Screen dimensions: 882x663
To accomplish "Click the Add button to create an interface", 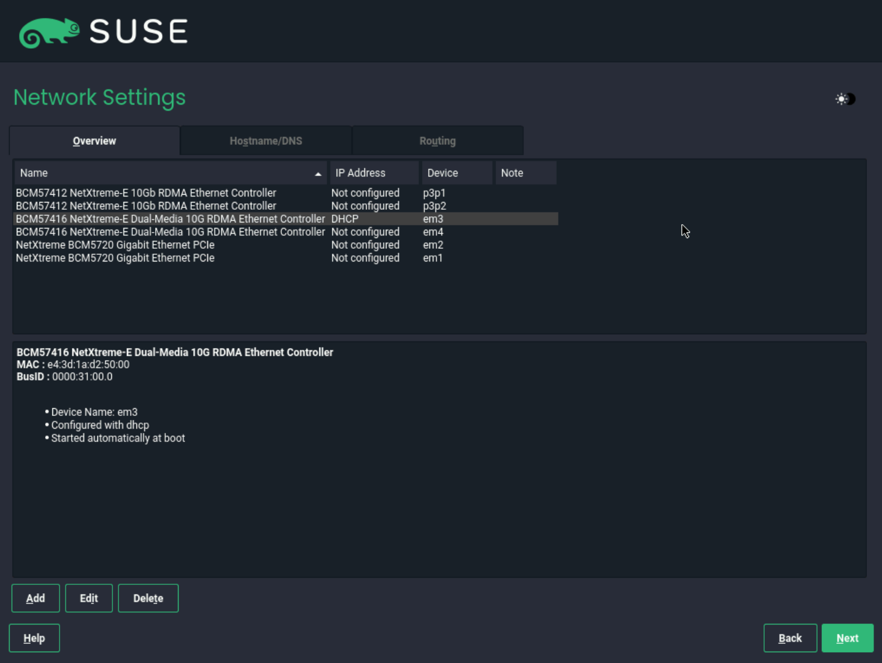I will click(x=35, y=598).
